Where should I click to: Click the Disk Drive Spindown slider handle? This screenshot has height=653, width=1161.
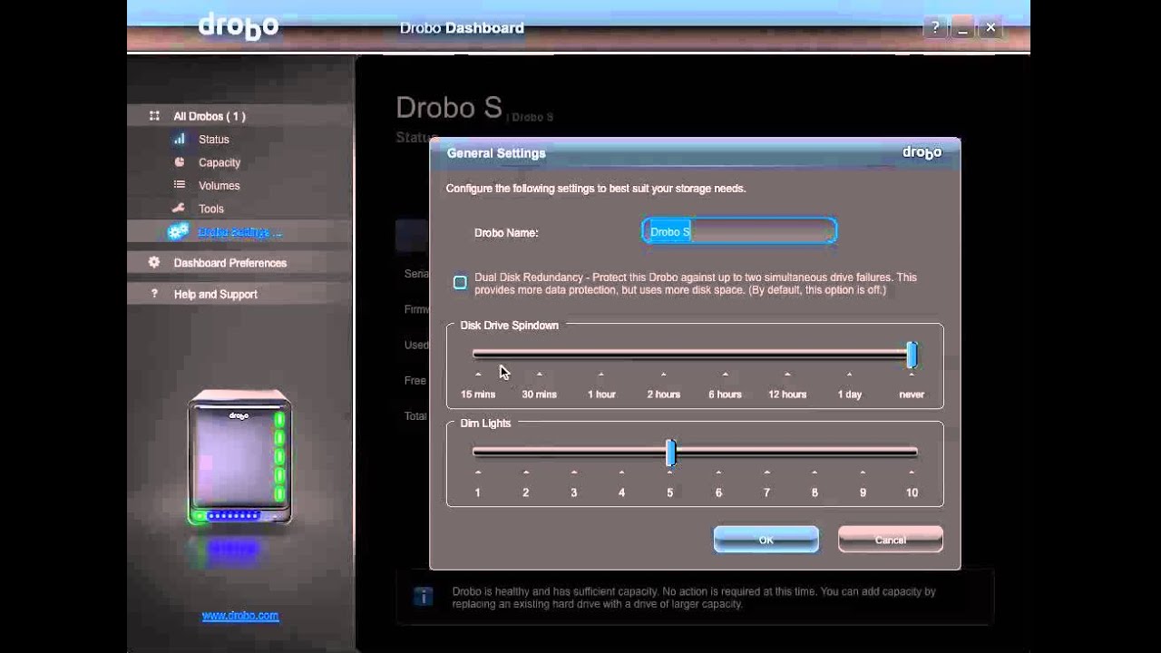click(912, 355)
